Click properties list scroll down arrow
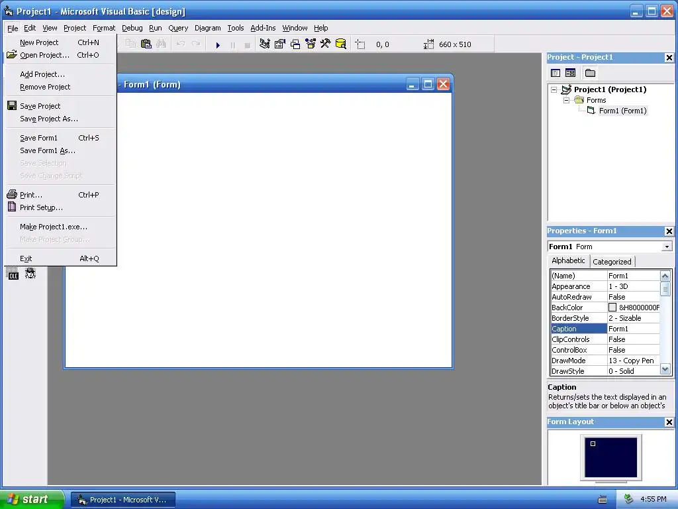The height and width of the screenshot is (509, 678). [665, 370]
